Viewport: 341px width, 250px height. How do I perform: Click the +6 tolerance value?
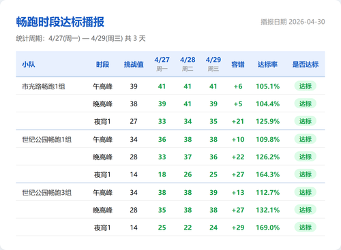pyautogui.click(x=238, y=87)
